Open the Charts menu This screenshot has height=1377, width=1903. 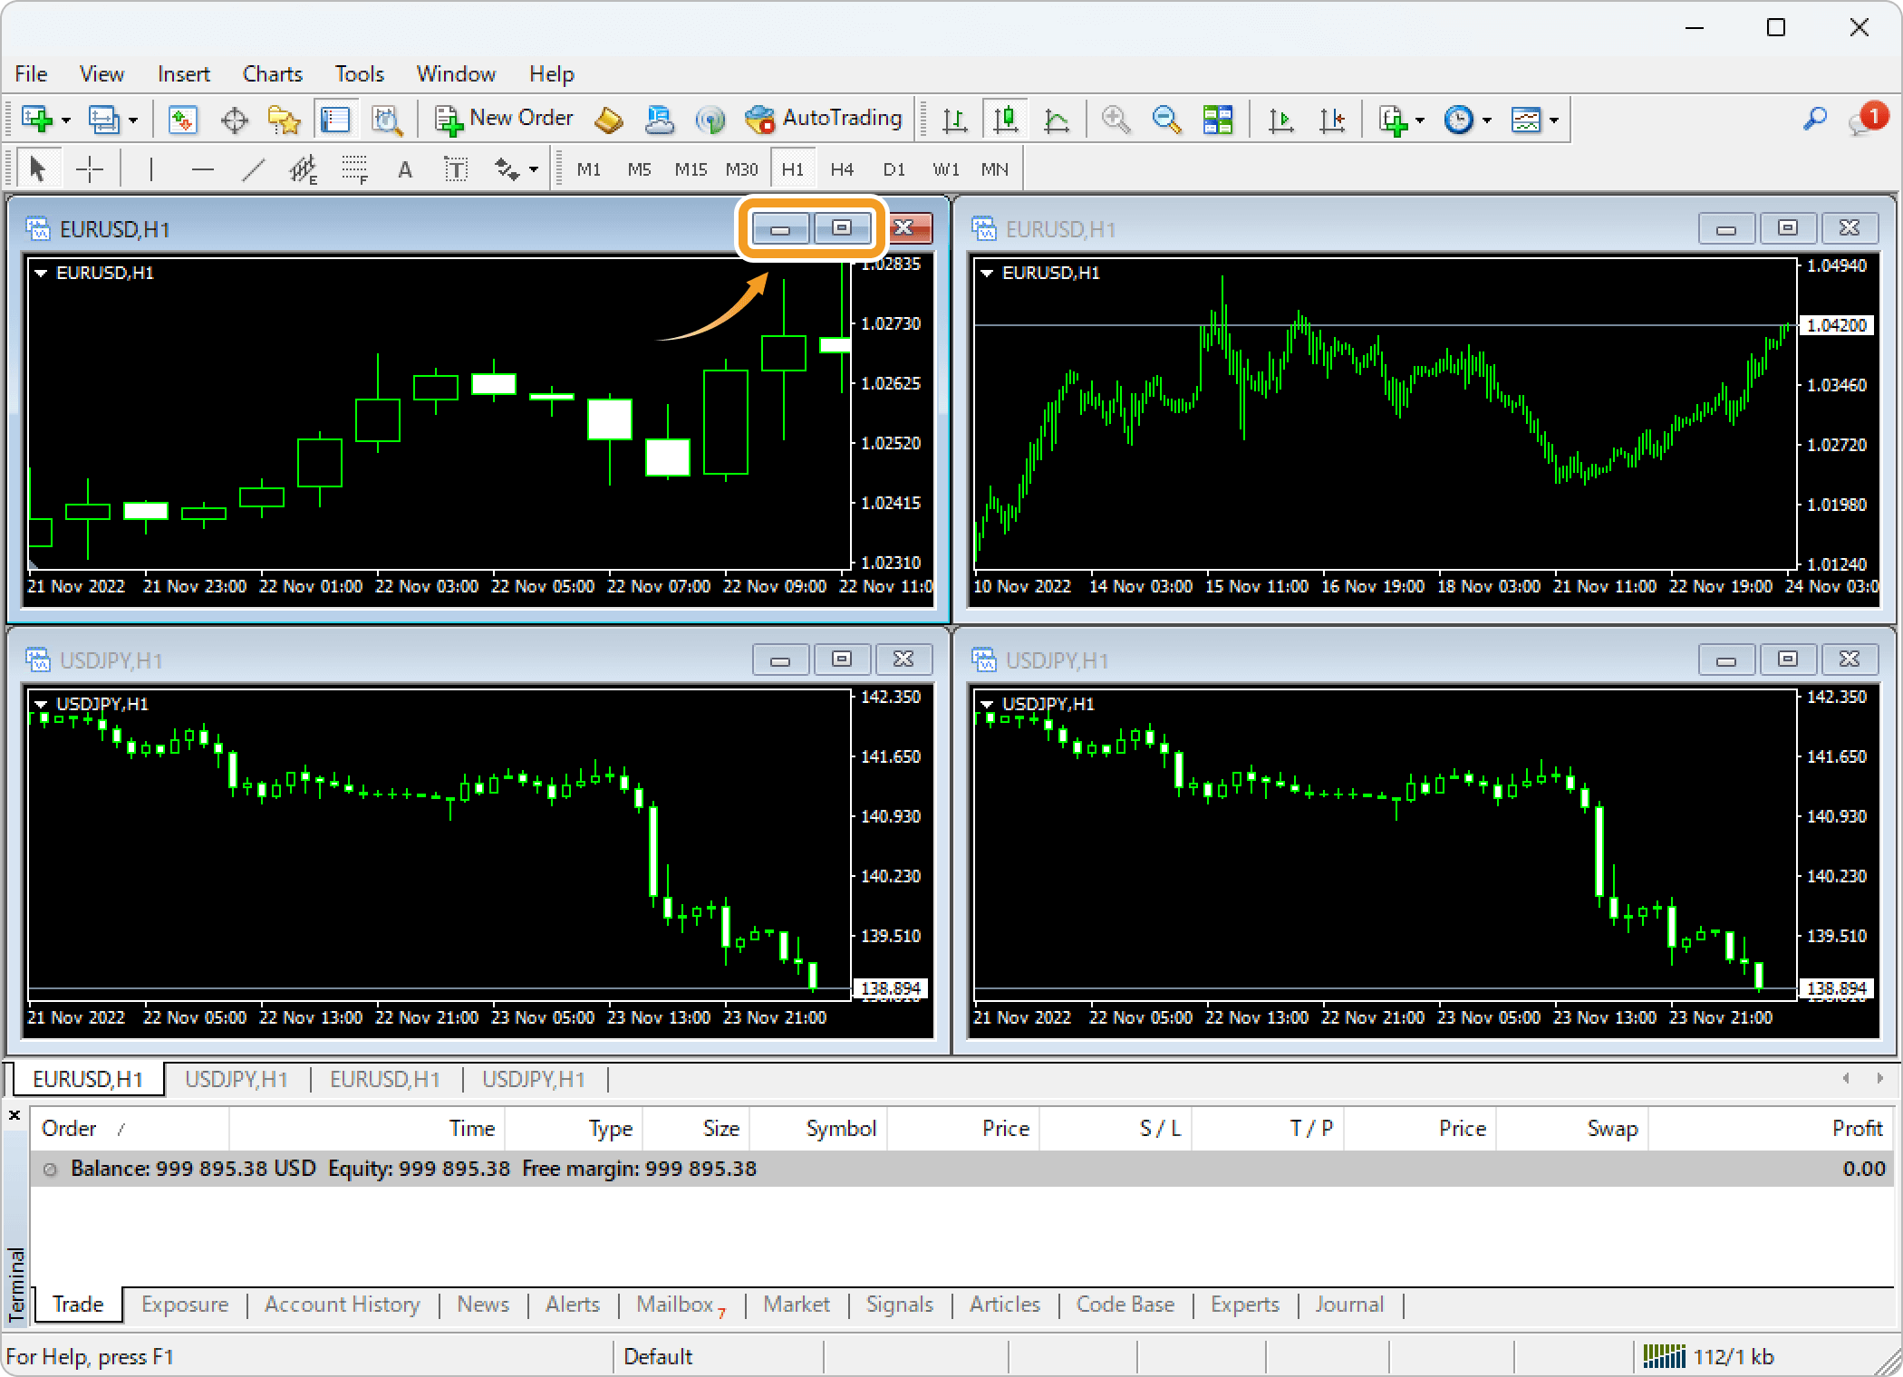273,73
